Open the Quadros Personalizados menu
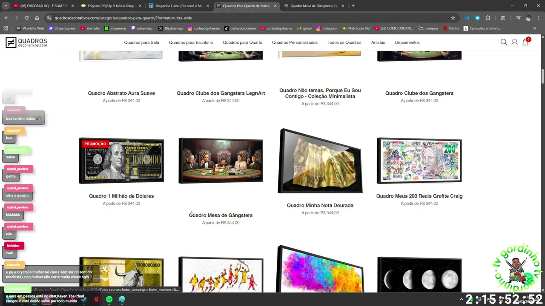The height and width of the screenshot is (306, 545). (295, 42)
